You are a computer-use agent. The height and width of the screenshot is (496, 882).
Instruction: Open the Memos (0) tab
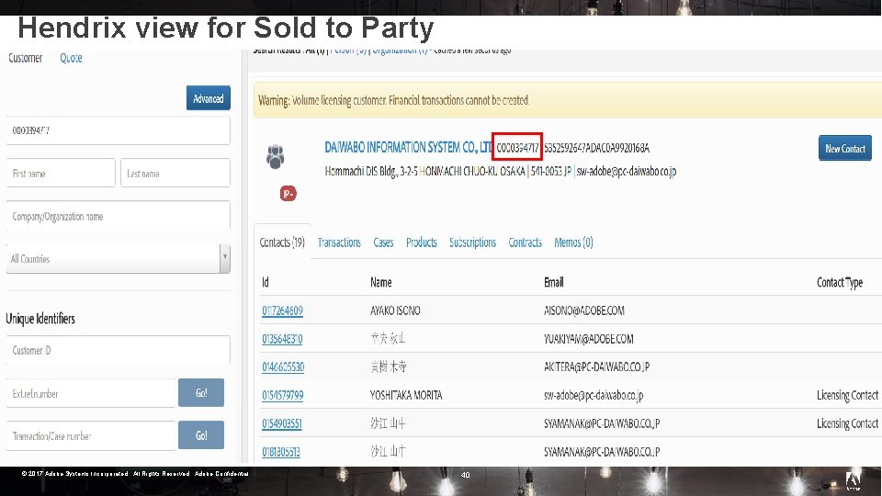573,242
